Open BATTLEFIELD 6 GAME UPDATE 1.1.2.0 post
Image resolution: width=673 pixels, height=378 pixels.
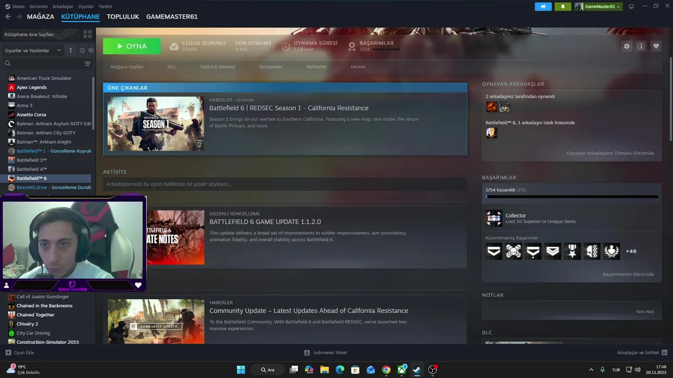pos(265,222)
